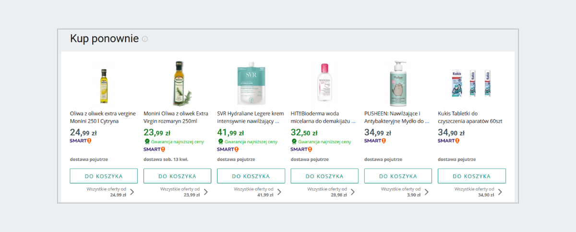Click SMART badge under Kukis tablets price
This screenshot has width=576, height=232.
pyautogui.click(x=448, y=141)
